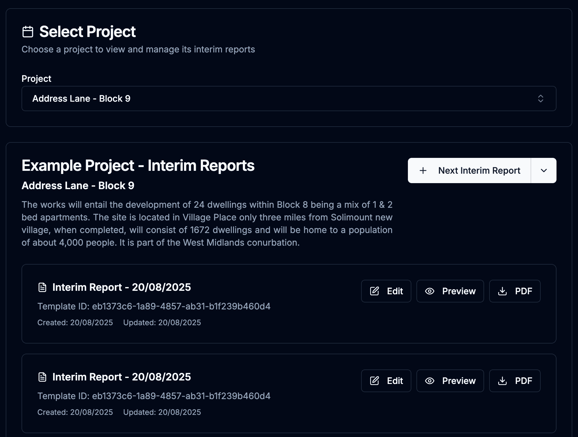Screen dimensions: 578x437
Task: Open the Project dropdown showing Address Lane - Block 9
Action: click(289, 99)
